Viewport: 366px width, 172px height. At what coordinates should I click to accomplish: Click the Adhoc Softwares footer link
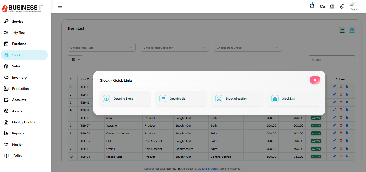coord(208,169)
